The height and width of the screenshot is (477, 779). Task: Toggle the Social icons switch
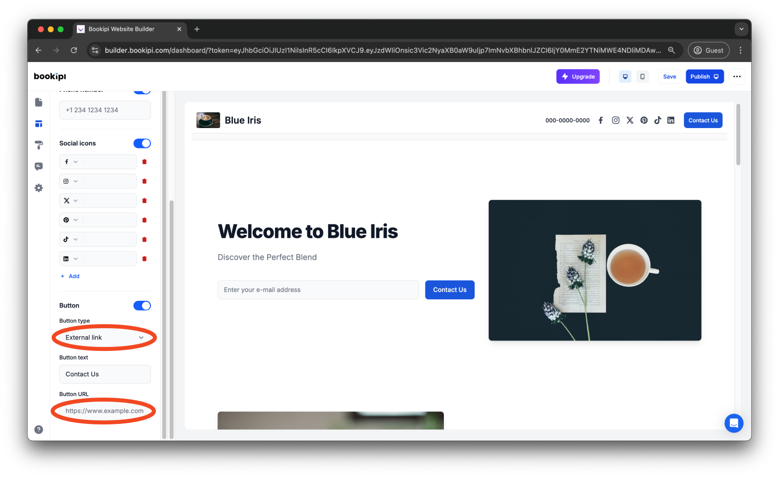(x=142, y=143)
